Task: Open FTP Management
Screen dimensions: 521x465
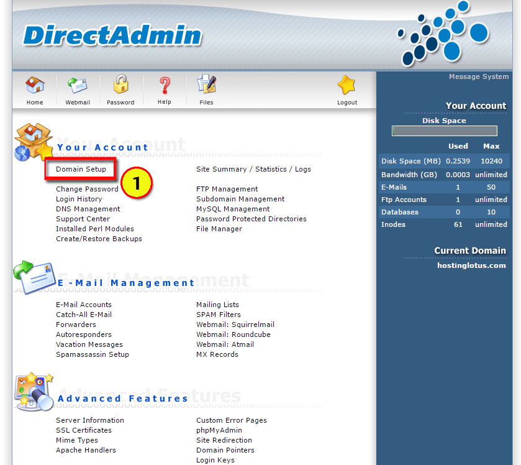Action: point(227,189)
